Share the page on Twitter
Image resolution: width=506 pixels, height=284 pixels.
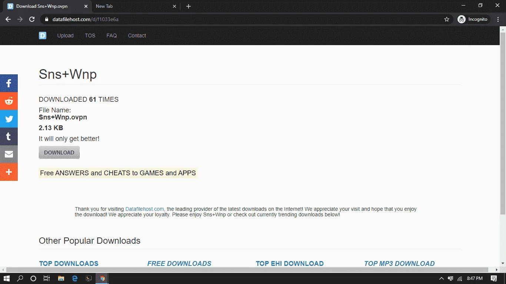[9, 119]
